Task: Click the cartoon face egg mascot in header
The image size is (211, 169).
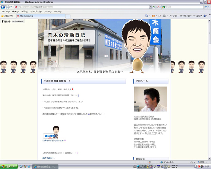Action: tap(137, 47)
